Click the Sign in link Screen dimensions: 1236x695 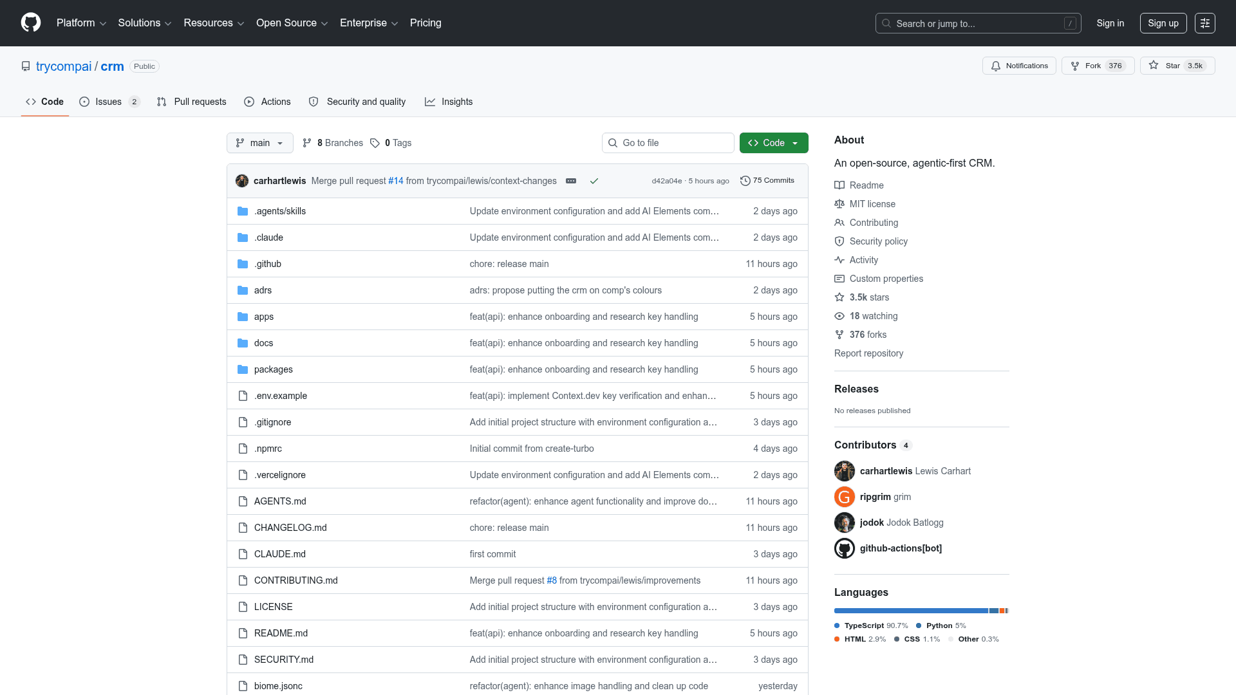(x=1110, y=23)
